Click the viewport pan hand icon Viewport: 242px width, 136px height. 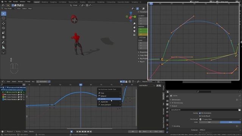click(x=134, y=27)
